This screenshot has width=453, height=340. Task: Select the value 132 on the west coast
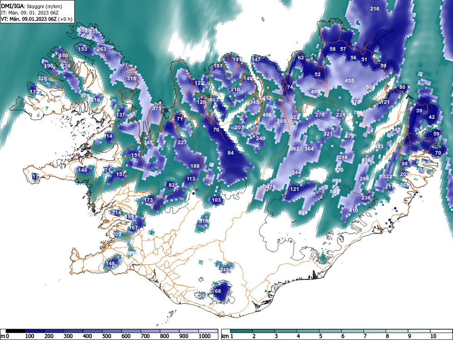34,92
